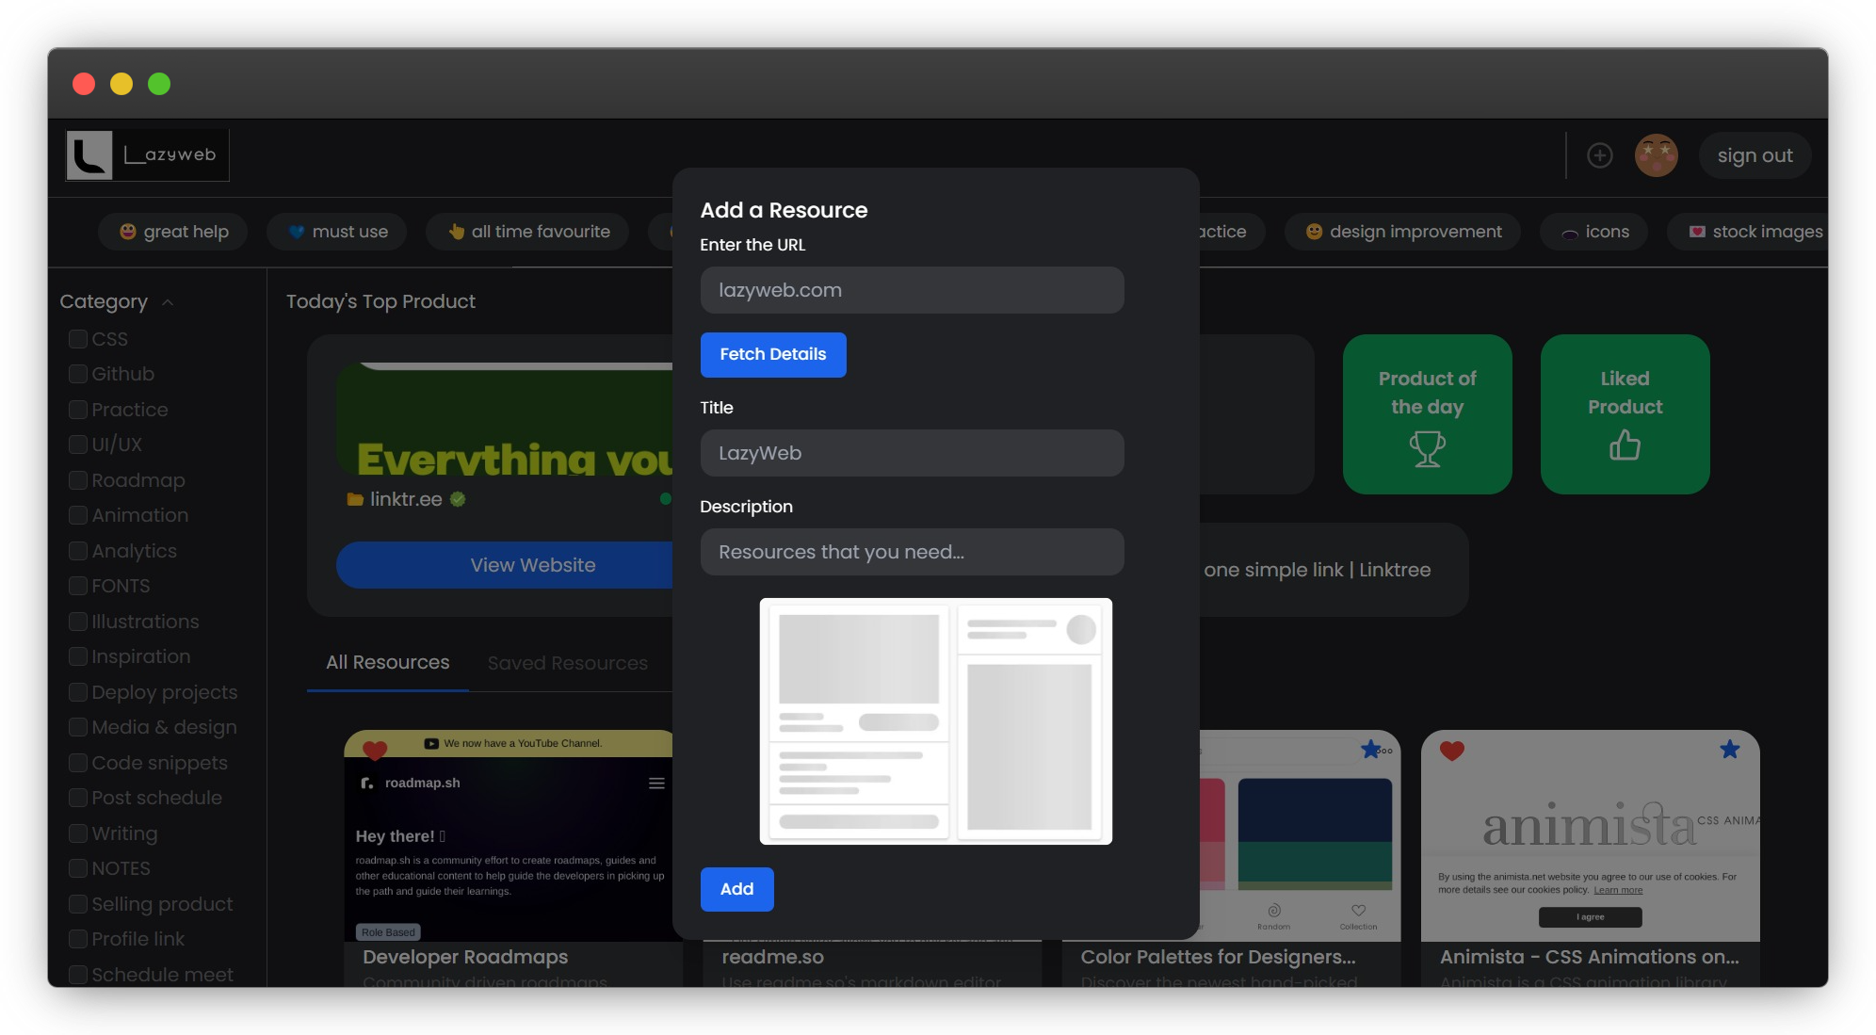Click the thumbs-up icon on Liked Product
1876x1035 pixels.
1625,445
